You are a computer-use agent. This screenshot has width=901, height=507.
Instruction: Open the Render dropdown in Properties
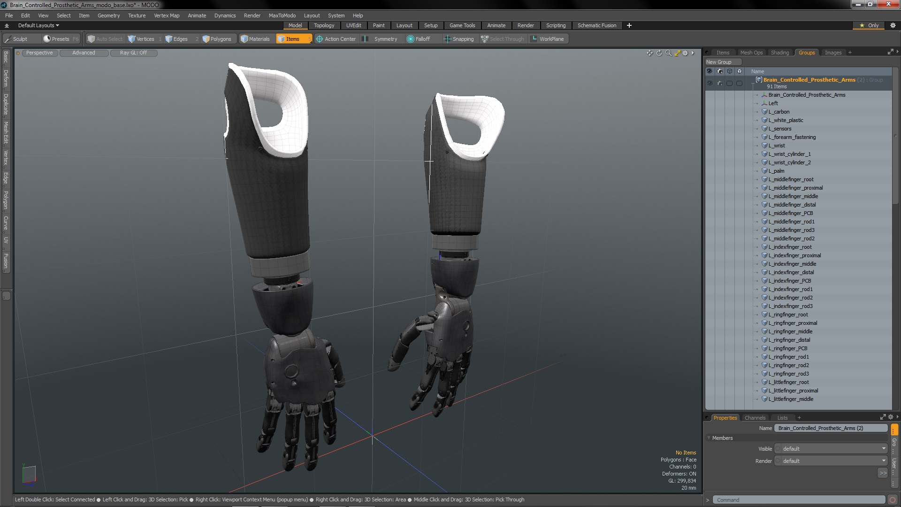pyautogui.click(x=831, y=461)
